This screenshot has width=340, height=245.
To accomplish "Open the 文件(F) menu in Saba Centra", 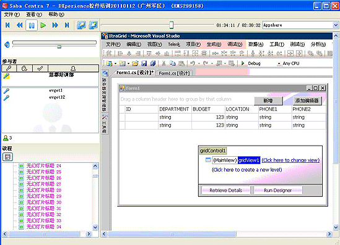I will (x=12, y=14).
